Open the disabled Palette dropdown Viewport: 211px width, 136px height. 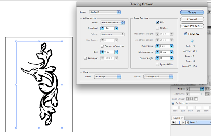113,34
